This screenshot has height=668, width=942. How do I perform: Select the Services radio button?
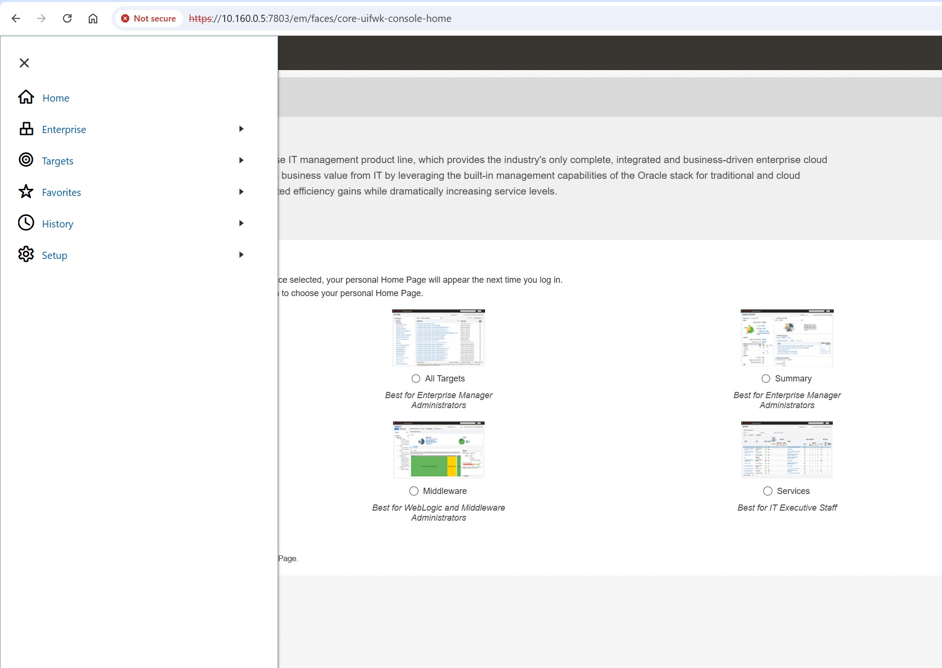pos(768,491)
